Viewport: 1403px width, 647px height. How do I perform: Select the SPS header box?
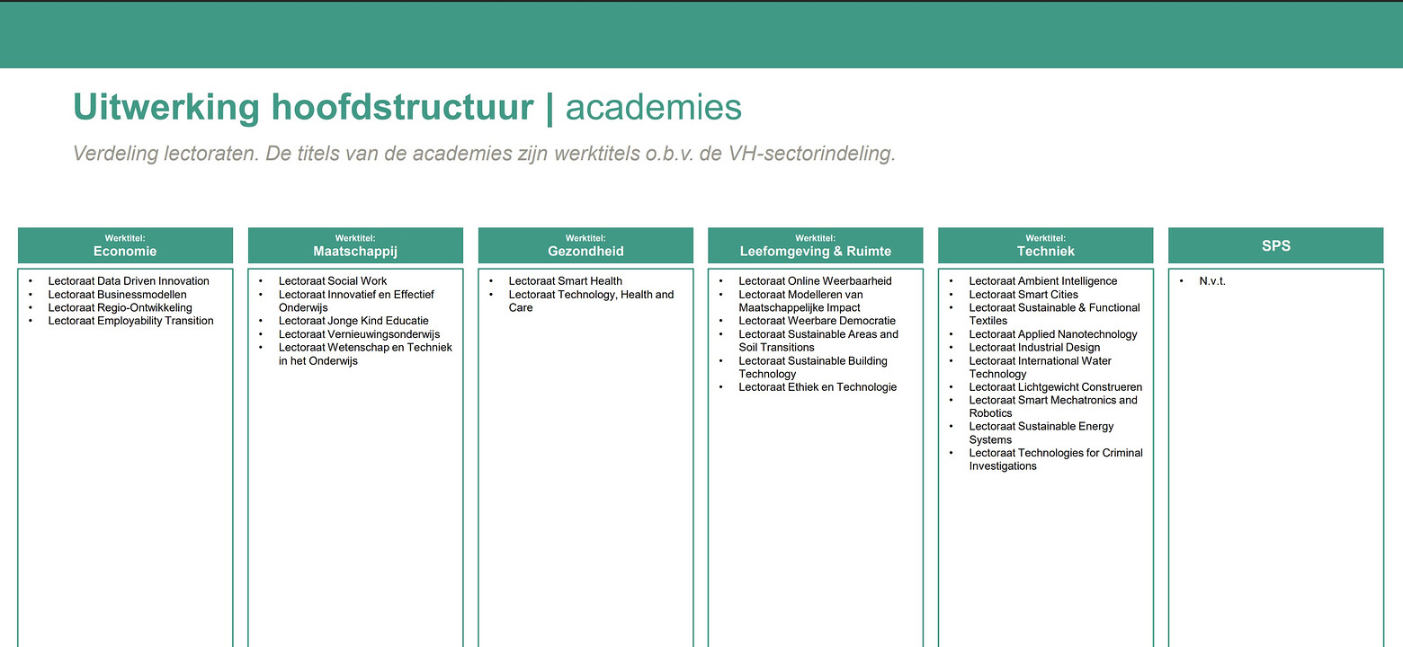coord(1275,245)
